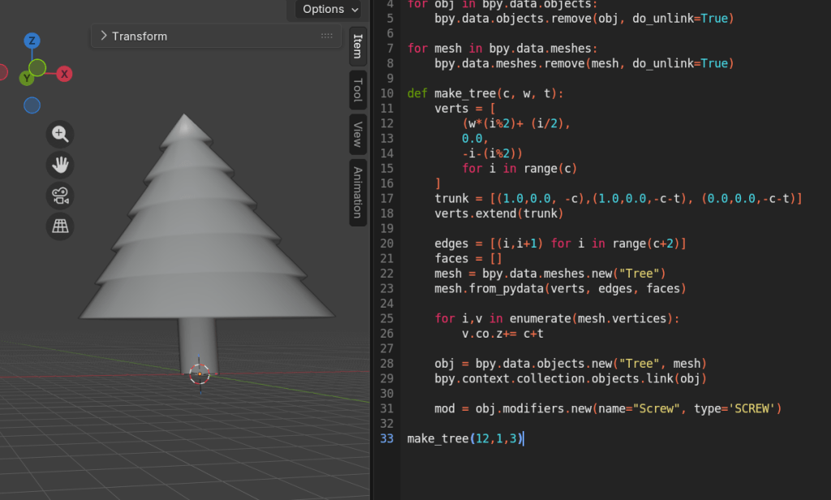Click the red X axis on navigation gizmo
Image resolution: width=831 pixels, height=500 pixels.
pos(63,73)
